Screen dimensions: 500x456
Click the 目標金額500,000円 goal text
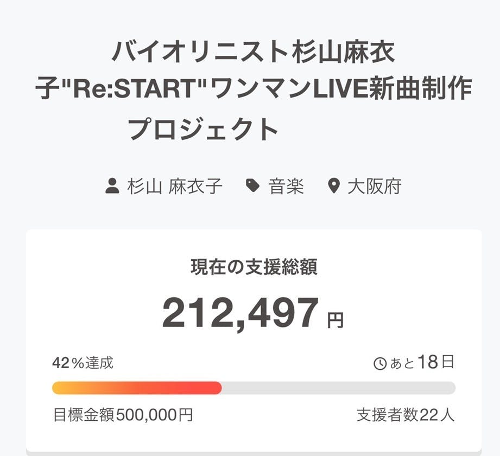(123, 415)
